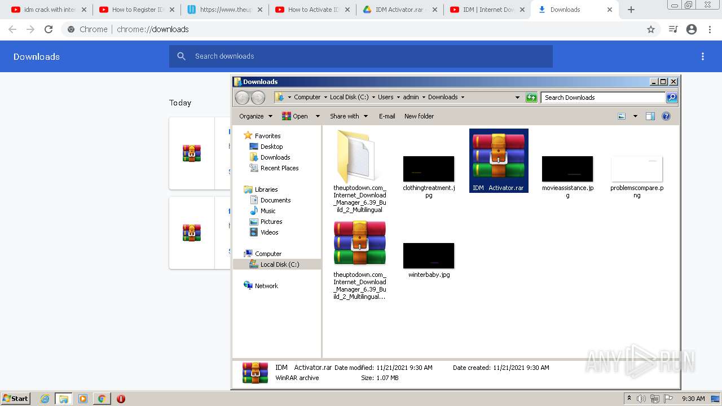Click volume icon in system tray

(x=641, y=399)
